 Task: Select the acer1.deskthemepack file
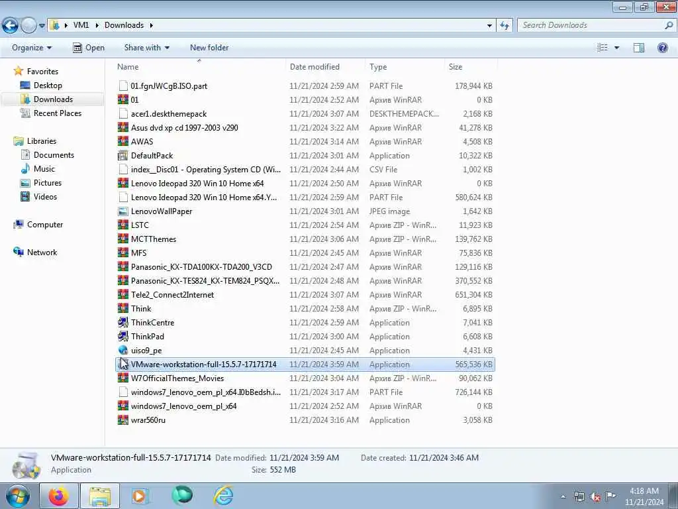169,114
